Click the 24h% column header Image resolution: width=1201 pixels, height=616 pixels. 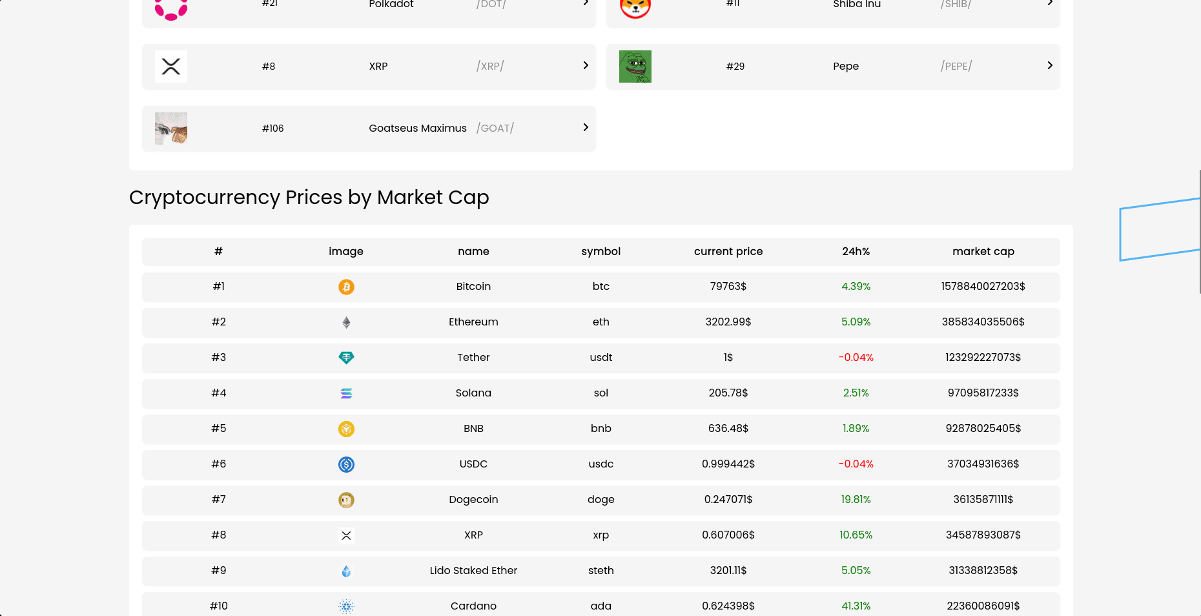pyautogui.click(x=856, y=251)
